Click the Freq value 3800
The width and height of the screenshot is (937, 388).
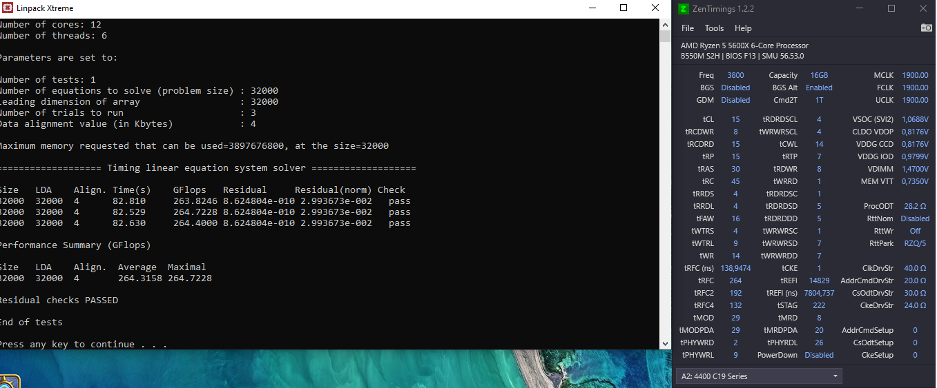735,75
